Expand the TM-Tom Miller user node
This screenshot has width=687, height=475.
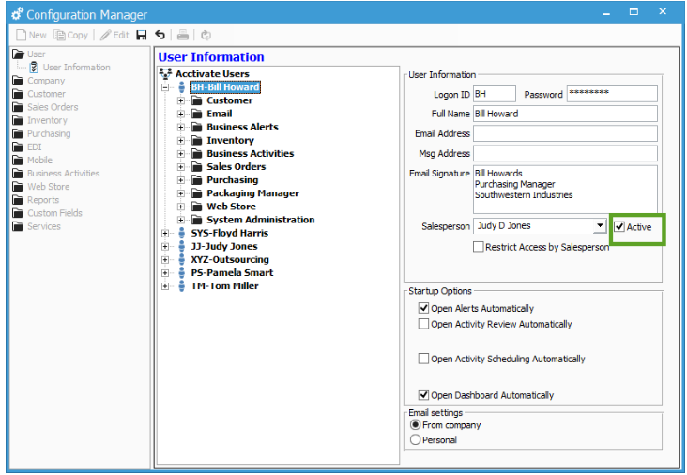165,286
